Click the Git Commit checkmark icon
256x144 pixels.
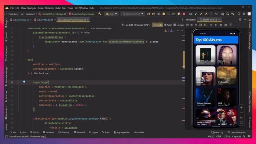pyautogui.click(x=201, y=14)
